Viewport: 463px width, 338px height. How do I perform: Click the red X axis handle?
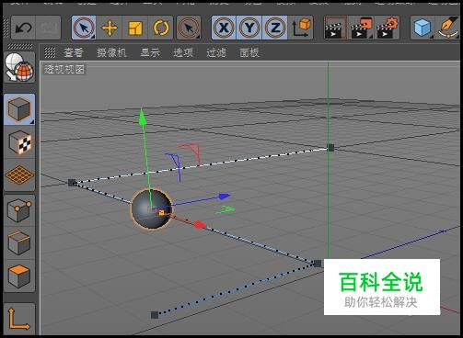(x=200, y=225)
